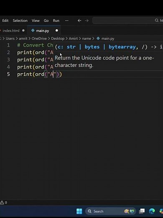
Task: Click the taskbar Search box
Action: point(110,211)
